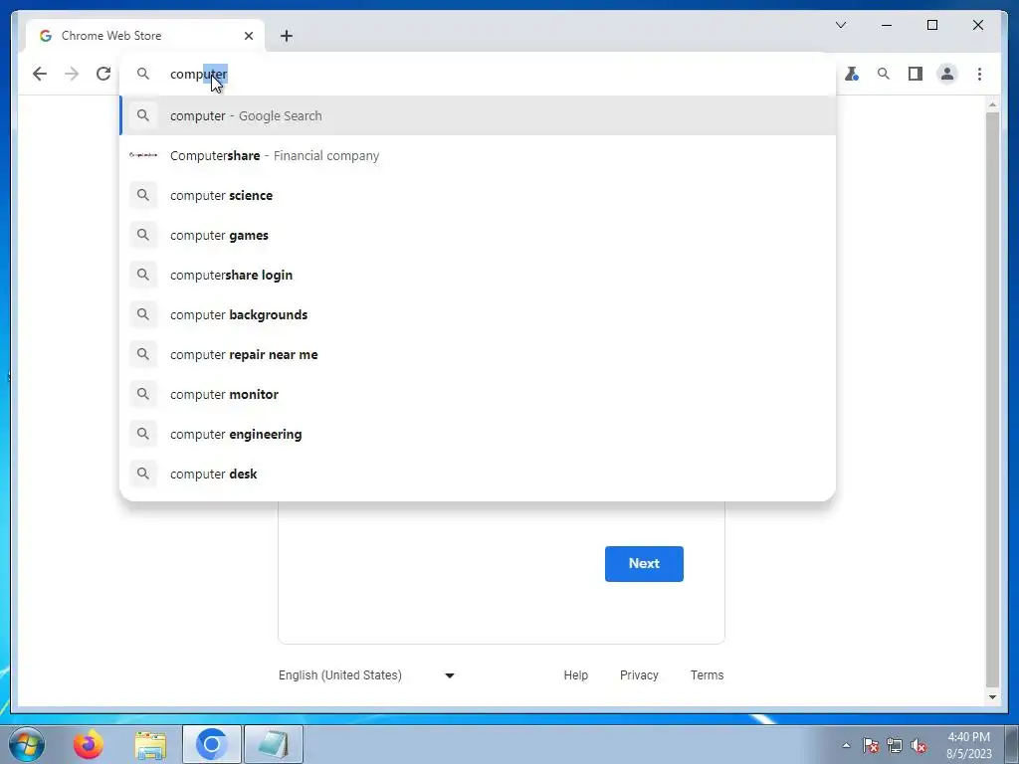Open the notepad app on the taskbar
The height and width of the screenshot is (764, 1019).
coord(274,744)
